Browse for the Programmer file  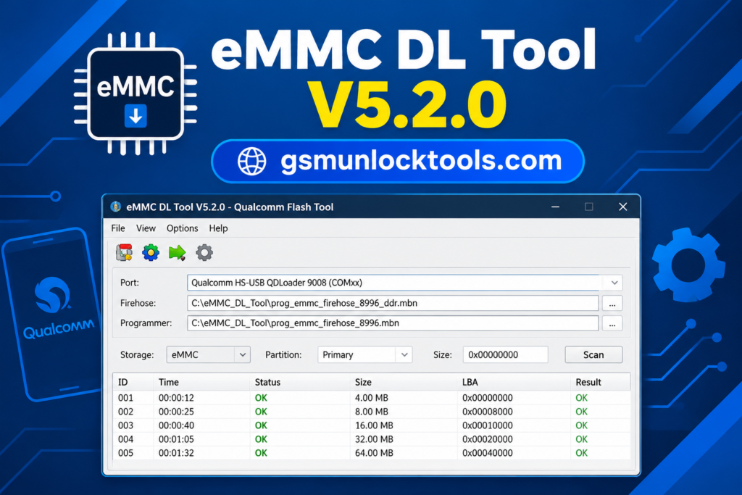(612, 323)
